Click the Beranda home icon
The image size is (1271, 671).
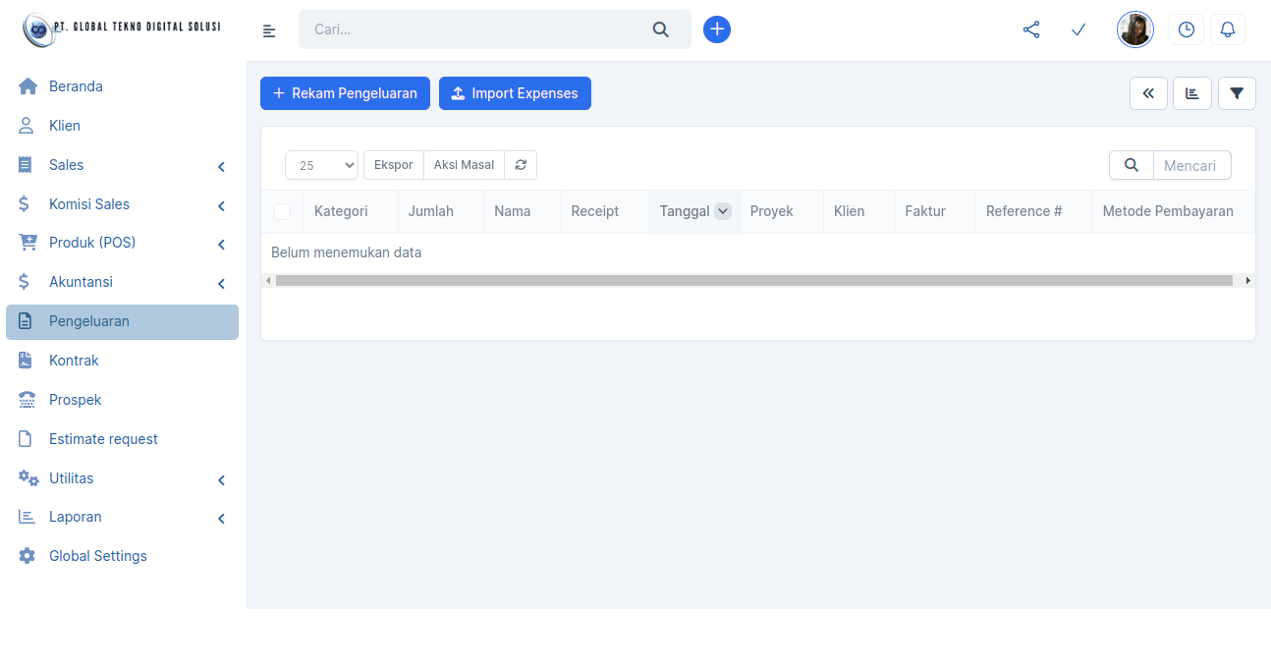tap(28, 86)
